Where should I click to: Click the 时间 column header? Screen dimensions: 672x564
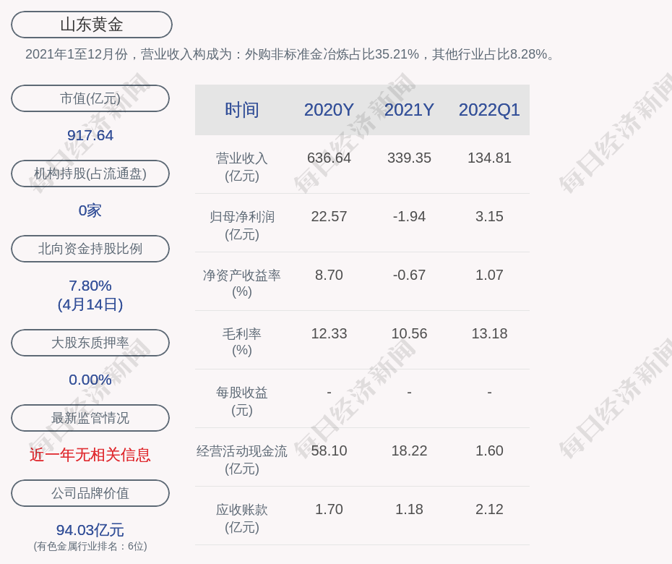click(242, 110)
